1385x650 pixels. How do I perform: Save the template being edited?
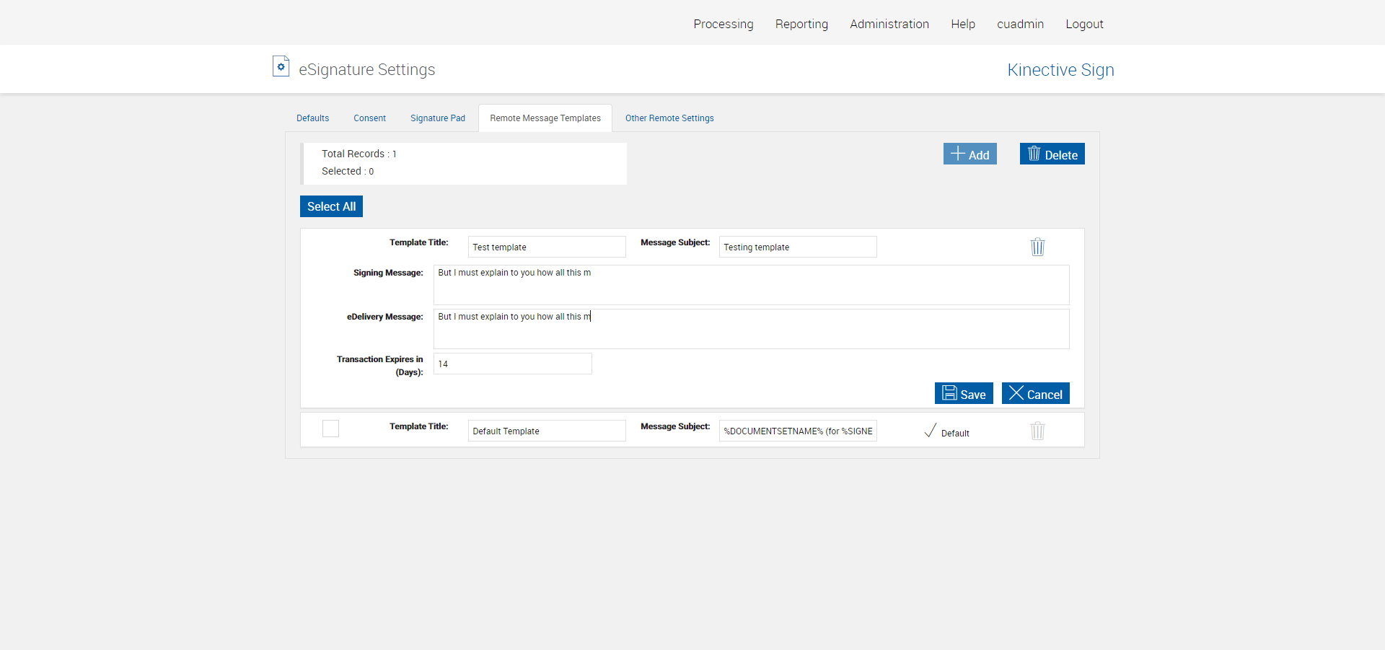coord(964,393)
